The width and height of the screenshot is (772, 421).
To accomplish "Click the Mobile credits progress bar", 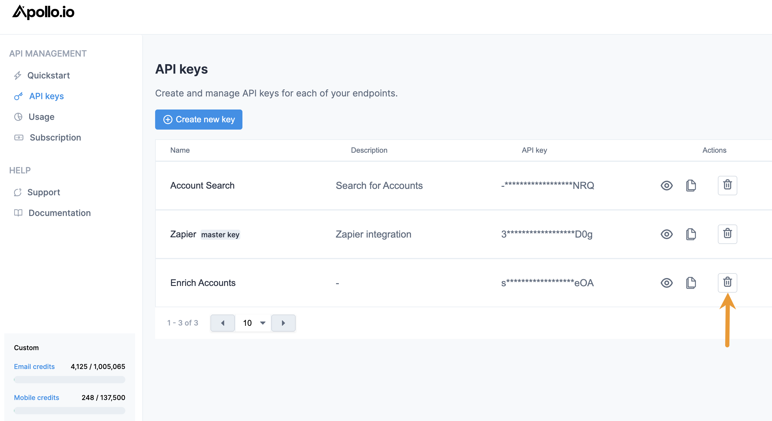I will pyautogui.click(x=70, y=411).
